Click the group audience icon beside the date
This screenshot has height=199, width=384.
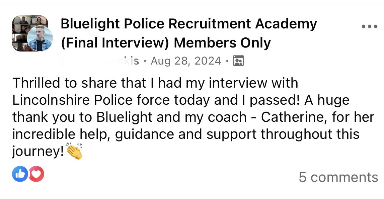point(238,61)
